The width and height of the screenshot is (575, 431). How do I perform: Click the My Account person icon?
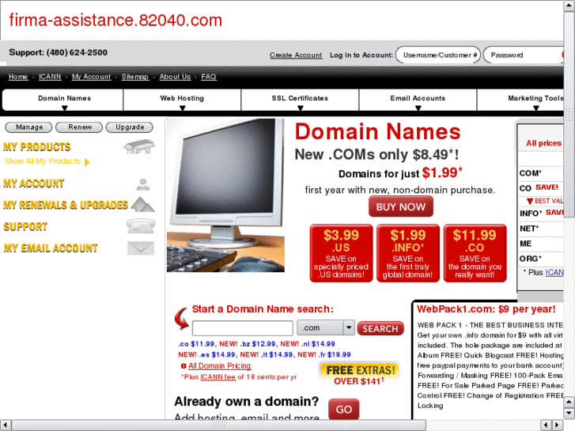[x=142, y=184]
